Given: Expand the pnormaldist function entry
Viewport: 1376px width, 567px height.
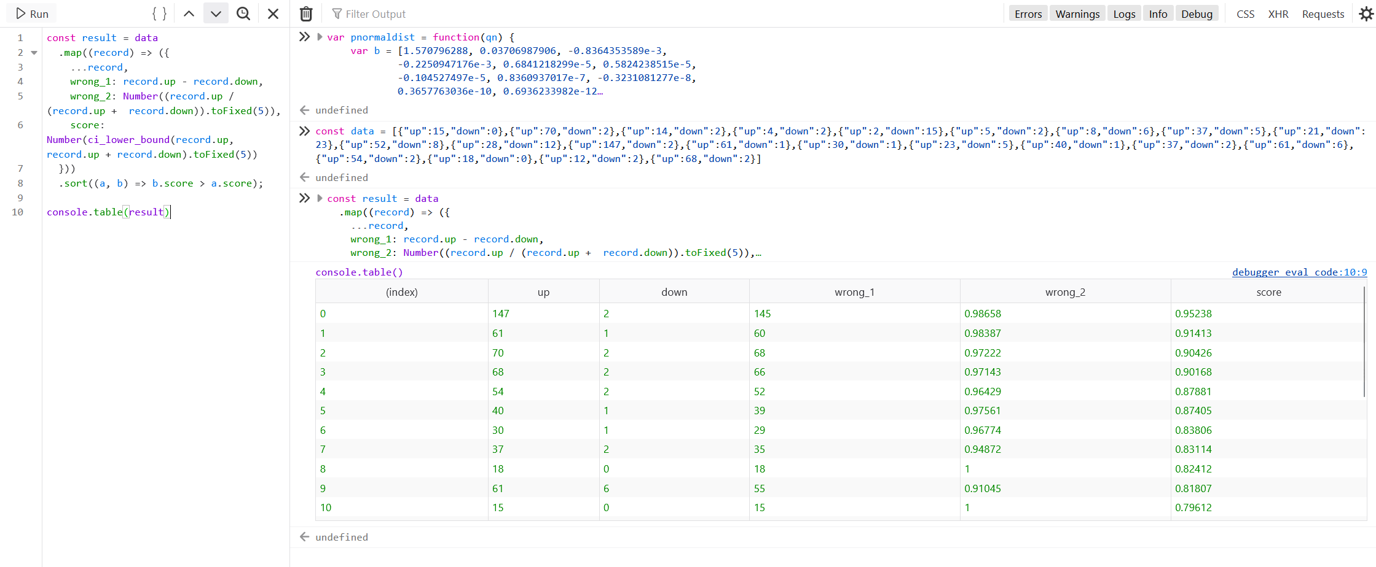Looking at the screenshot, I should [320, 37].
